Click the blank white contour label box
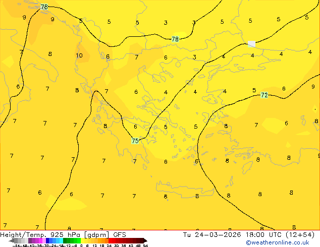Viewport: 320px width, 247px height. (x=251, y=44)
